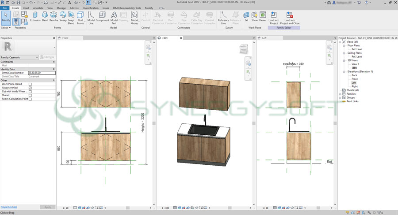Click the Reference Line tool

223,16
